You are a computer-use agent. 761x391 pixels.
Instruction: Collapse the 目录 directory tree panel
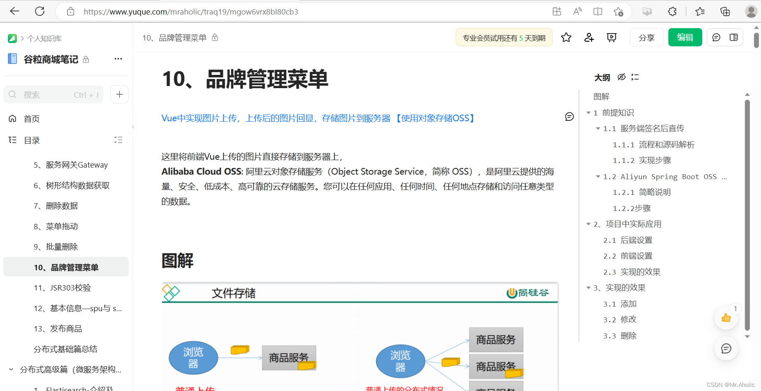click(118, 140)
